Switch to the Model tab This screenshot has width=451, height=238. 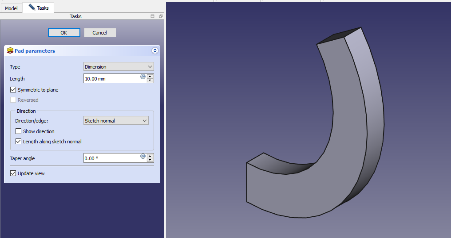pos(11,8)
